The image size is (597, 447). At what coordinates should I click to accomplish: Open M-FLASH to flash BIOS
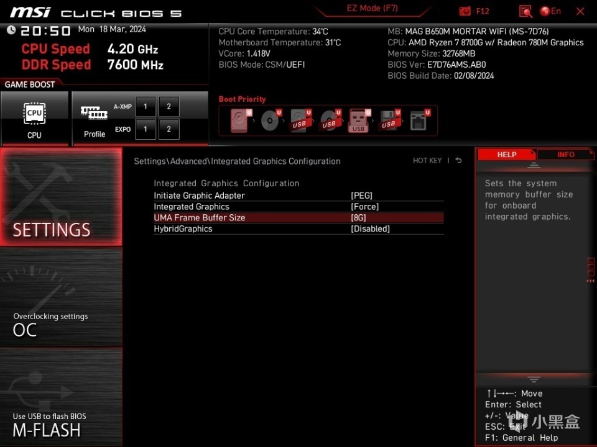click(61, 397)
